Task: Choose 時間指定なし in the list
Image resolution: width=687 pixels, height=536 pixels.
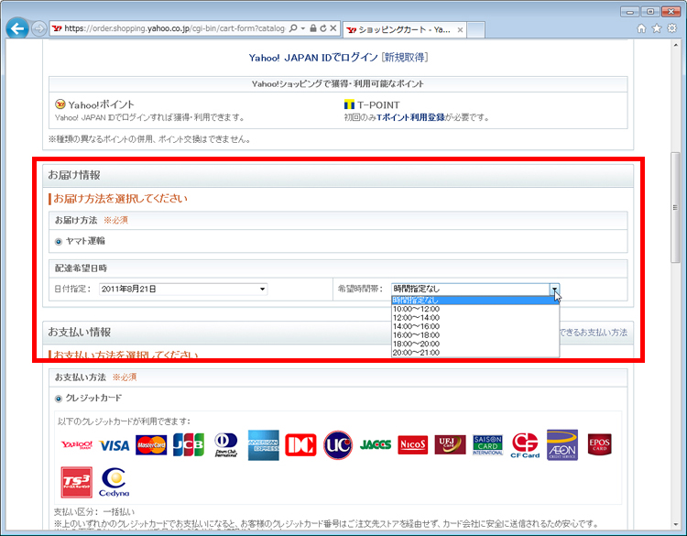Action: (474, 301)
